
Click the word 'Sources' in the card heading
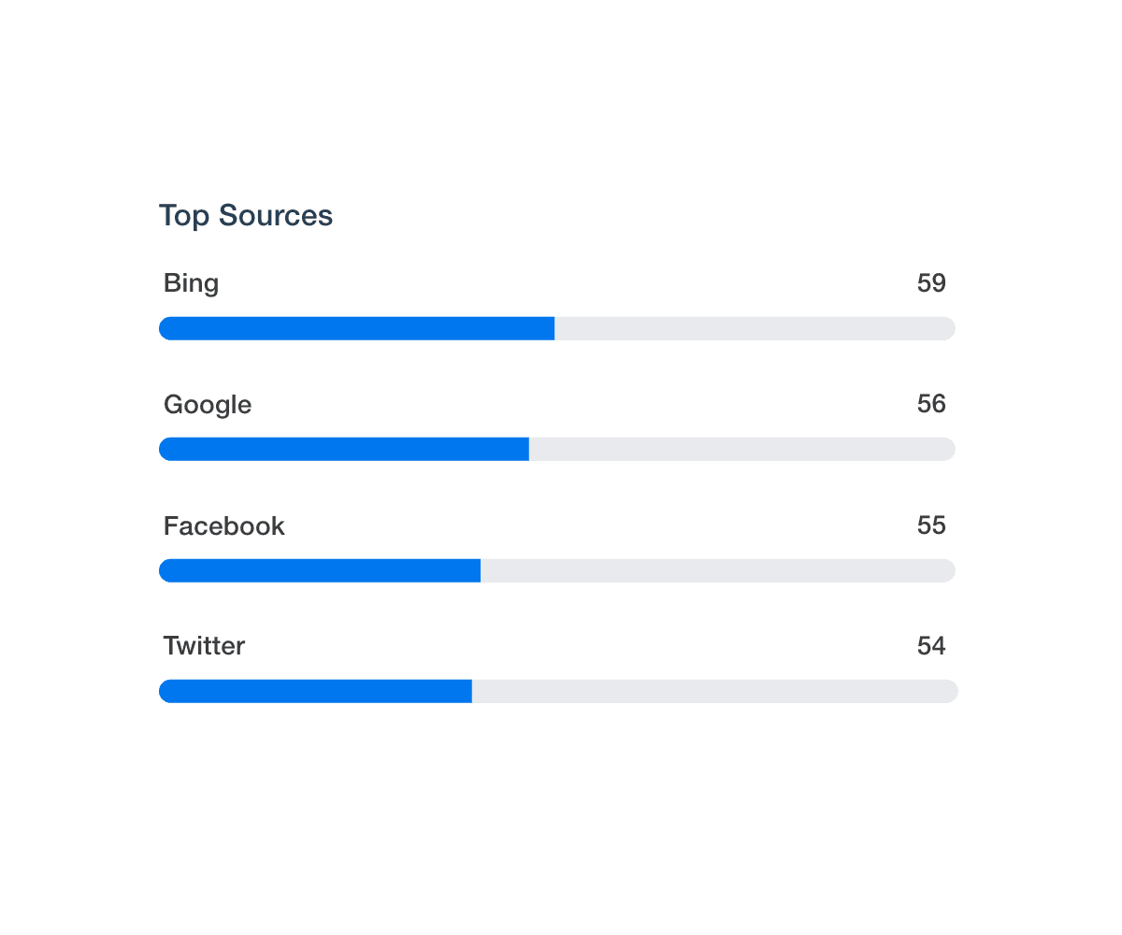pos(276,216)
